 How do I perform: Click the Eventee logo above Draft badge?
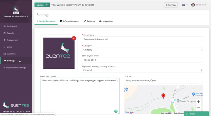click(x=16, y=9)
